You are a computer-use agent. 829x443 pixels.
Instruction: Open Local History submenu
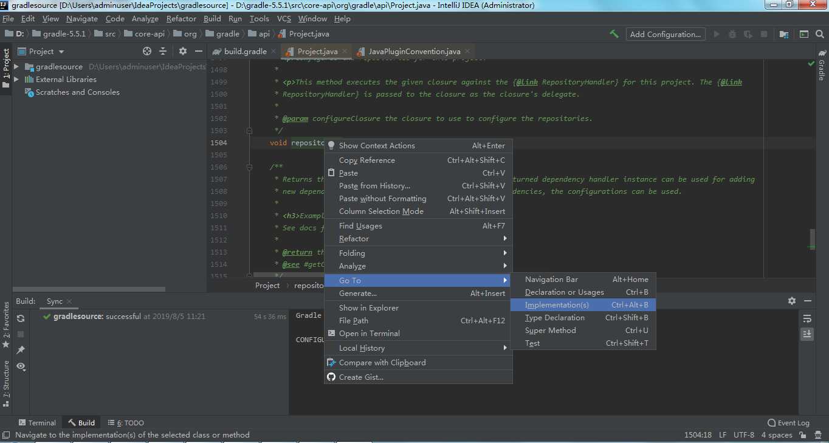(x=418, y=348)
